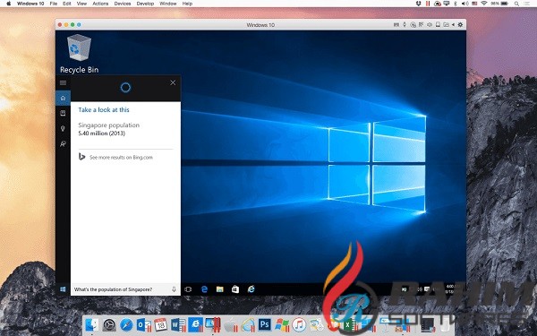Open the Develop menu

(x=145, y=4)
